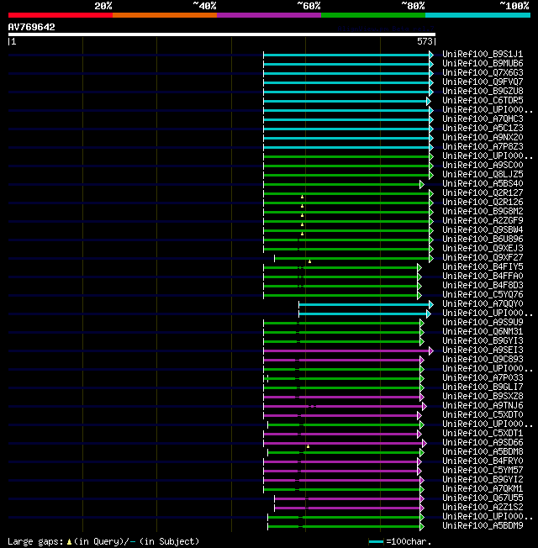Open hit UniRef100_B9S1J1 label
538x548 pixels.
click(x=483, y=54)
